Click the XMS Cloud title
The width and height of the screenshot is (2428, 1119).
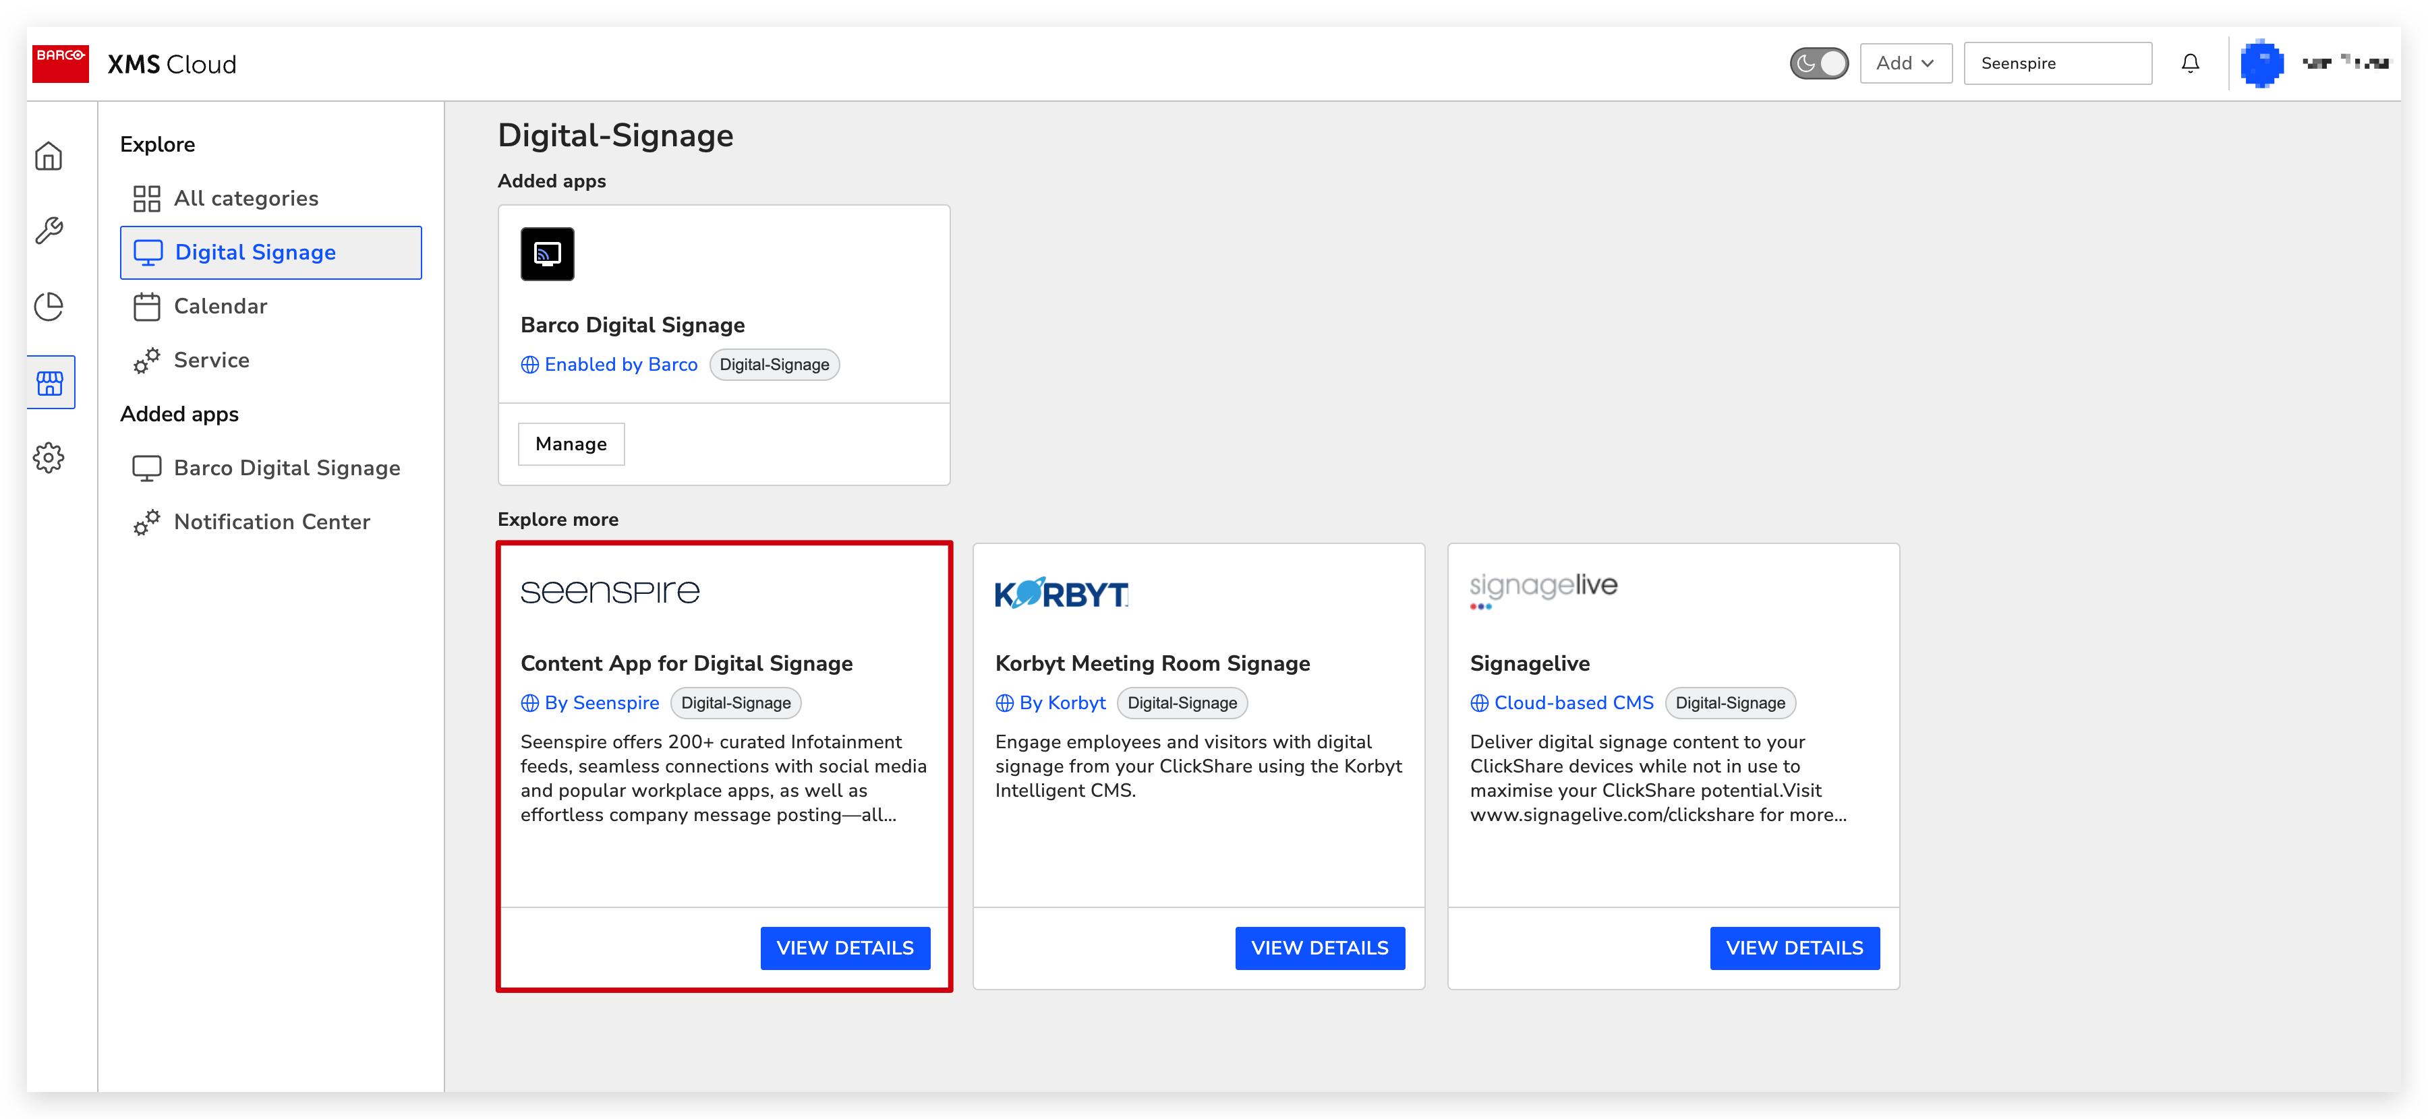point(171,64)
